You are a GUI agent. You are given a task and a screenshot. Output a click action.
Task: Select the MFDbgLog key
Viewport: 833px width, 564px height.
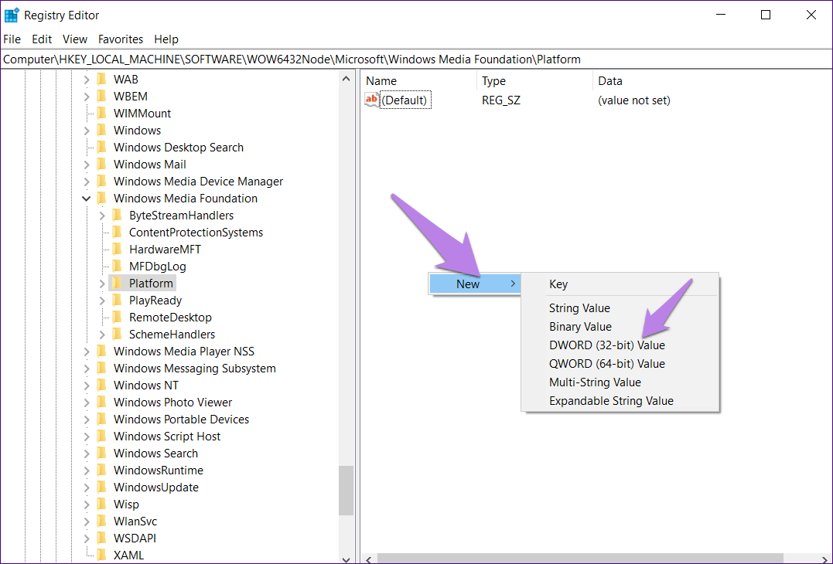point(158,267)
